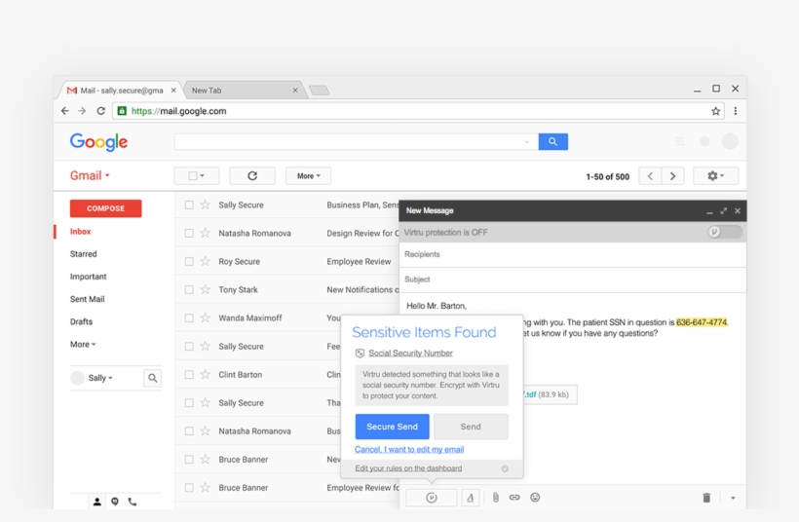Click the browser back arrow
The width and height of the screenshot is (799, 522).
point(64,110)
